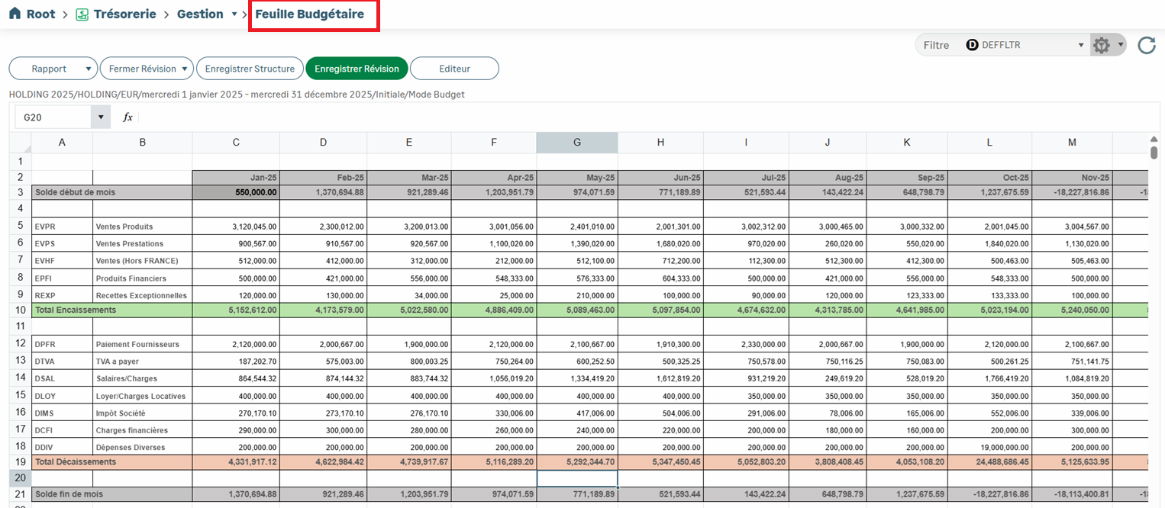Expand the Gestion breadcrumb dropdown arrow
This screenshot has width=1165, height=508.
(234, 14)
